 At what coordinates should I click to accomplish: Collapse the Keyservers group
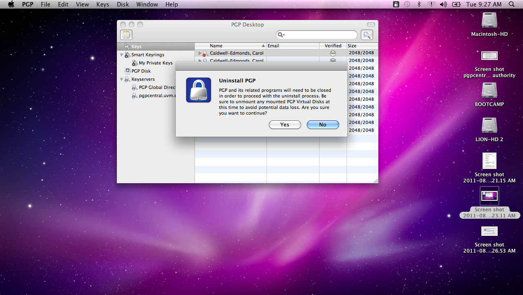[x=122, y=79]
